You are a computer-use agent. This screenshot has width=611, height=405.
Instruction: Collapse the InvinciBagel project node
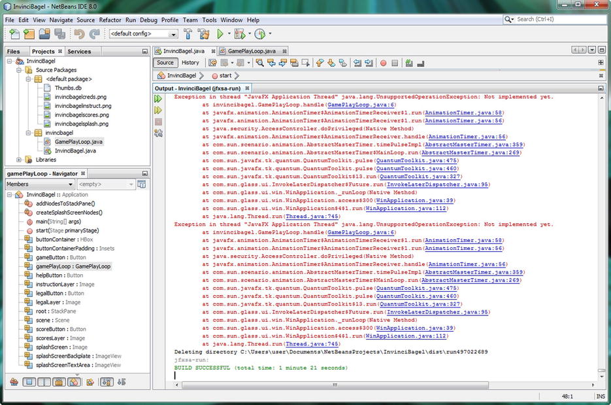9,62
